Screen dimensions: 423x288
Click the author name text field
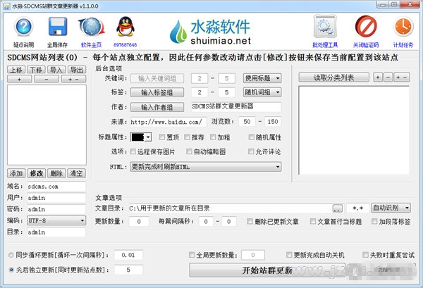tap(236, 107)
